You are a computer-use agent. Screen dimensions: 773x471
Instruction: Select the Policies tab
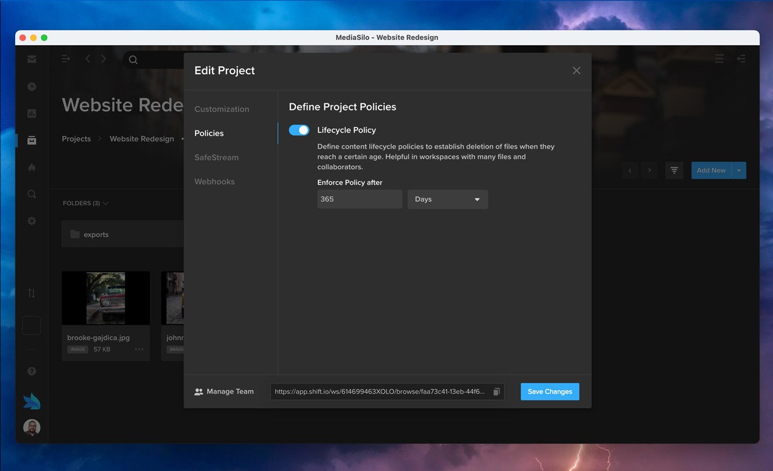pyautogui.click(x=209, y=133)
